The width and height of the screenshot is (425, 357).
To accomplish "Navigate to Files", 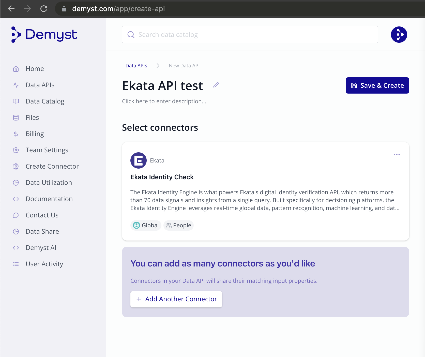I will coord(32,117).
